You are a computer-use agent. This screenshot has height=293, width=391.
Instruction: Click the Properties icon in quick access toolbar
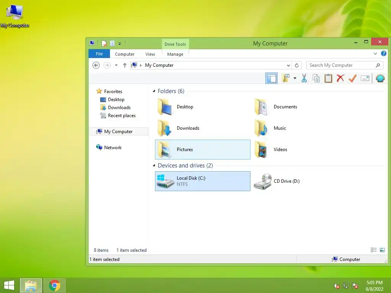[x=104, y=43]
